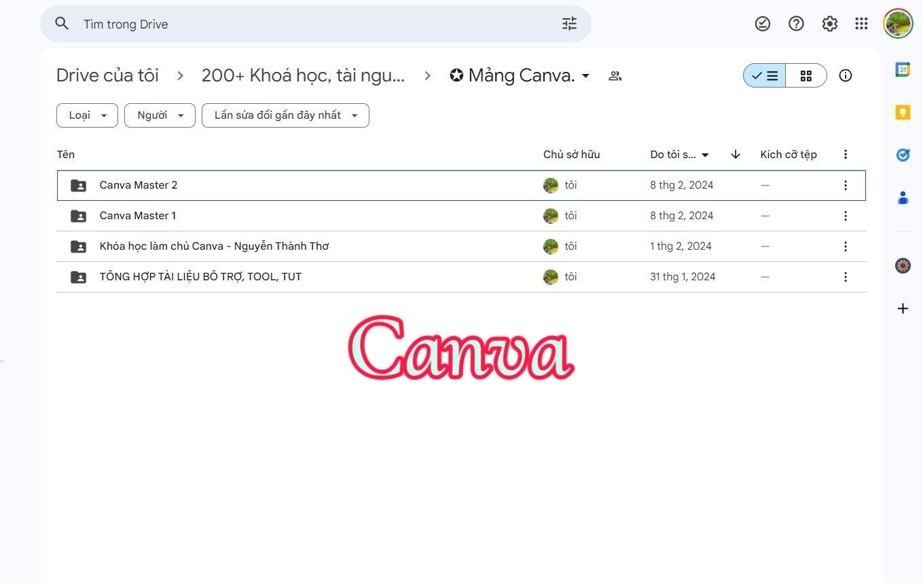The height and width of the screenshot is (583, 923).
Task: Open Lần sửa đổi gần đây nhất filter
Action: tap(285, 115)
